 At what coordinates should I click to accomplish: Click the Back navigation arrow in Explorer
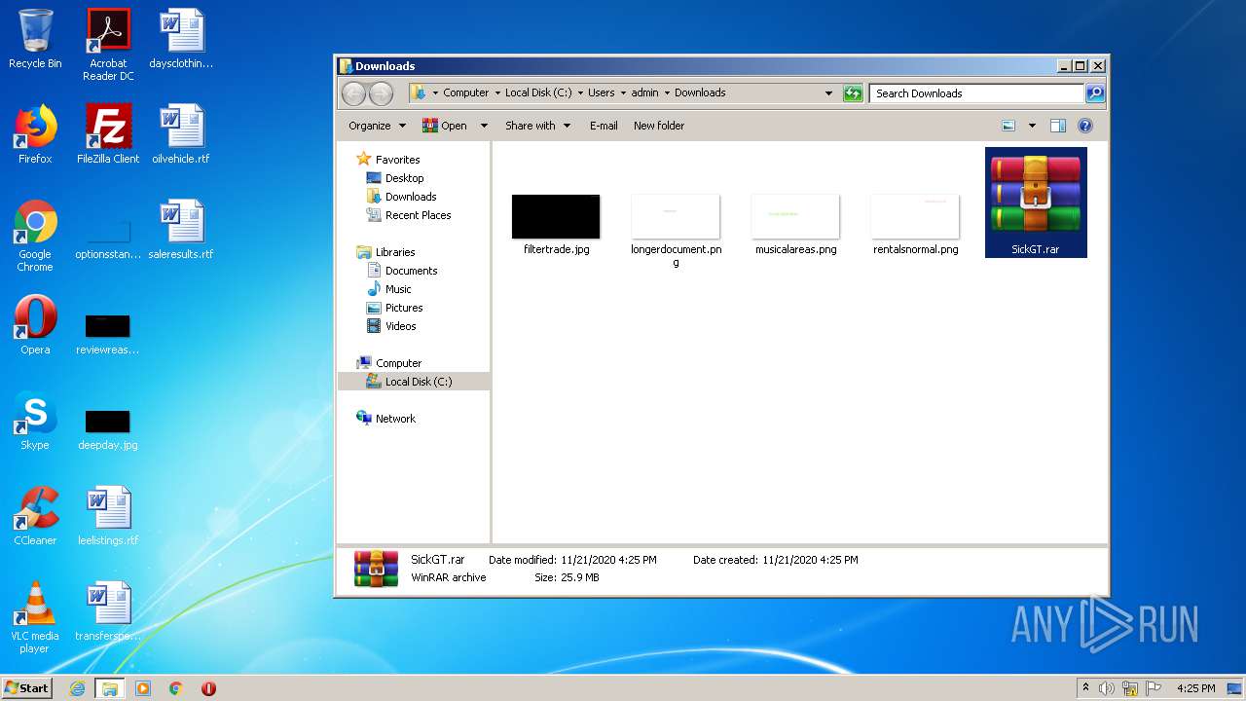353,93
